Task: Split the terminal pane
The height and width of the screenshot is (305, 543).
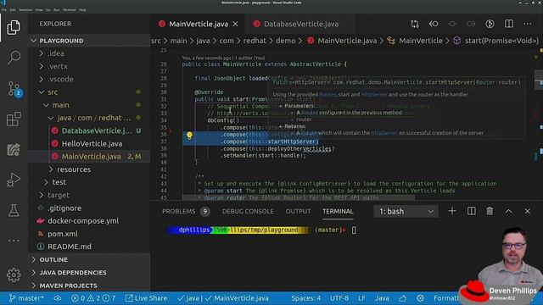Action: pos(472,211)
